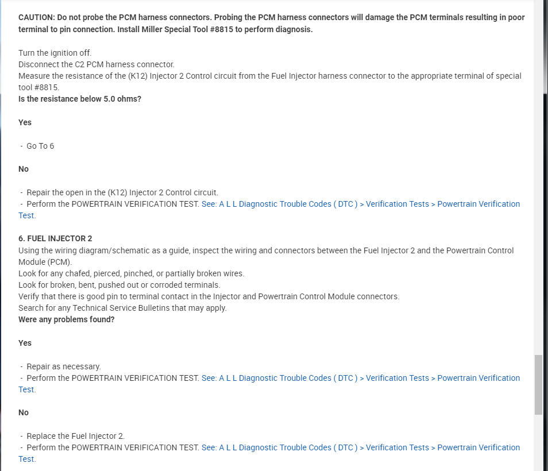
Task: Click the 'Replace the Fuel Injector 2.' text
Action: 75,436
